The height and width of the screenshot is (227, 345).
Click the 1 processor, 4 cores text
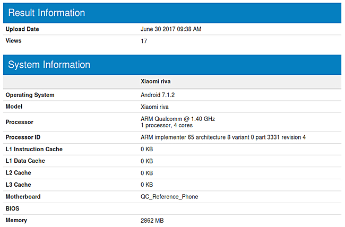click(167, 125)
